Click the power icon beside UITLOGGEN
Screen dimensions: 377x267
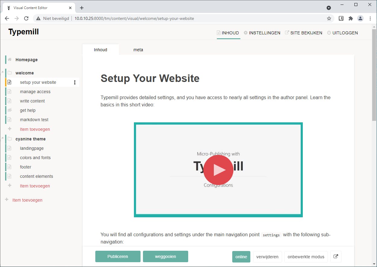[328, 33]
